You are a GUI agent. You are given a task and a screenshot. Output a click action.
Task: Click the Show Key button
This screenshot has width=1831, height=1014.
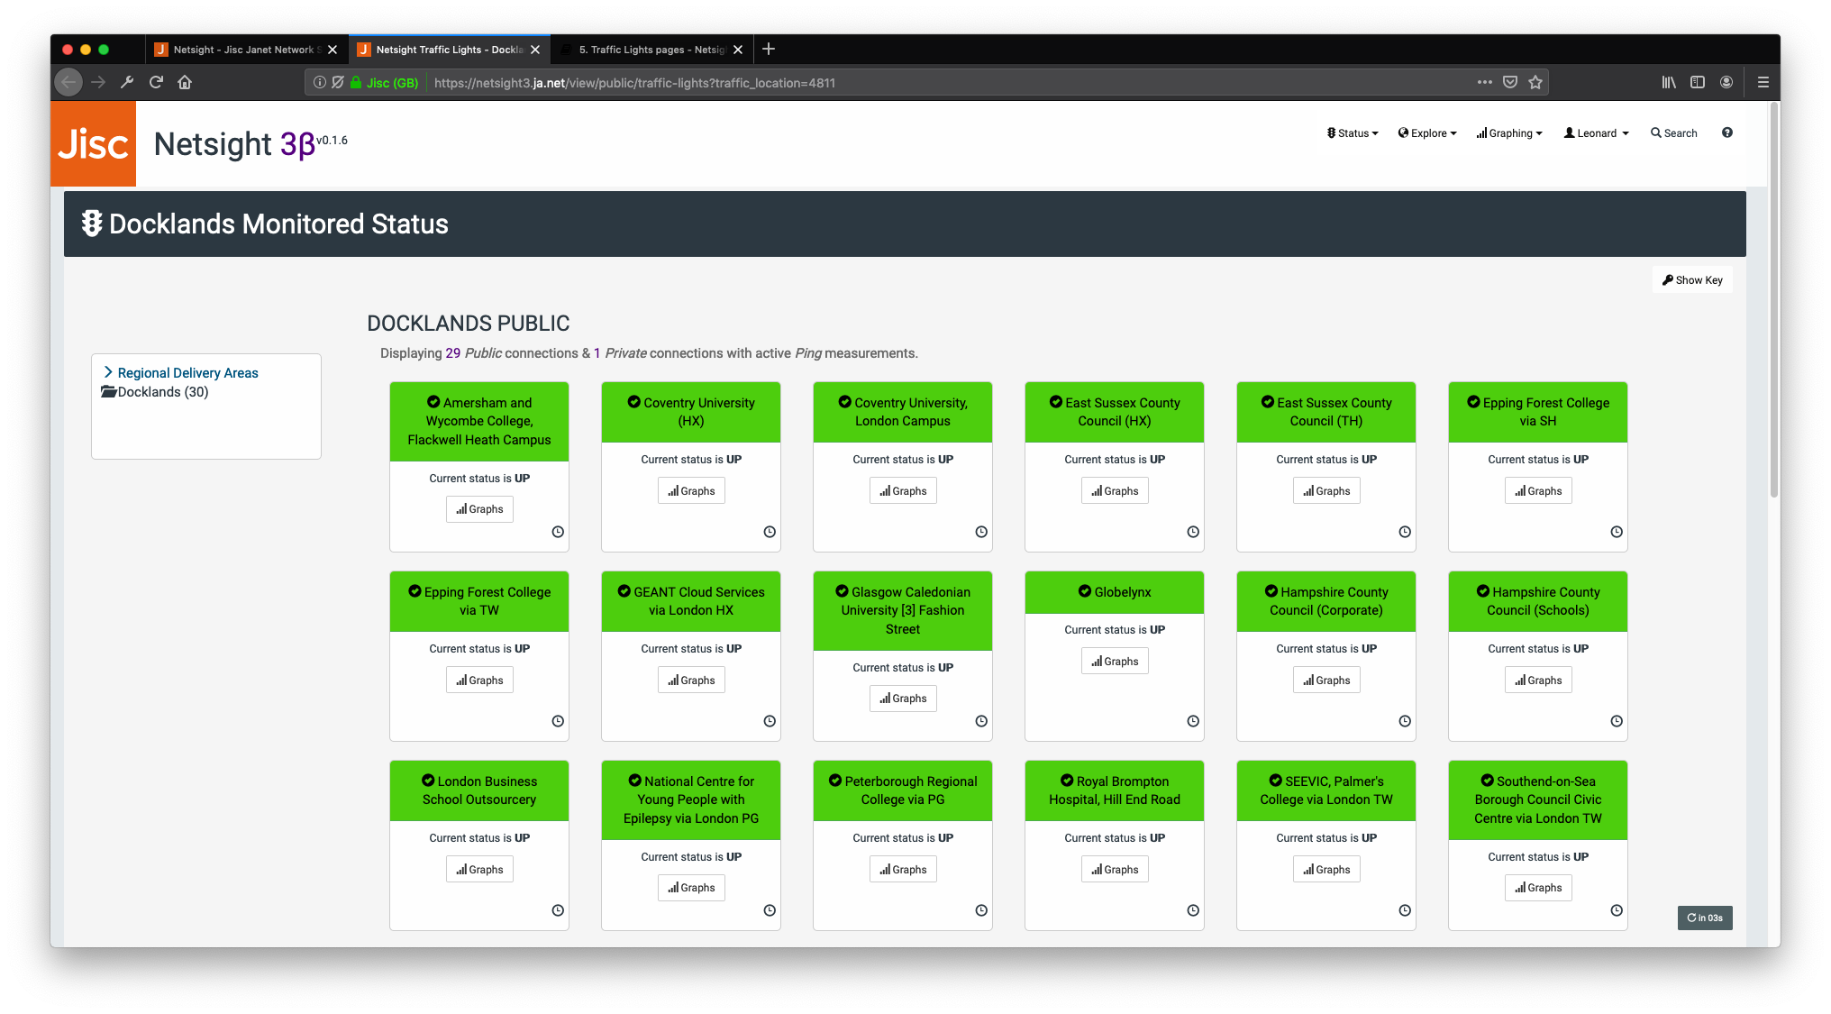pyautogui.click(x=1692, y=280)
